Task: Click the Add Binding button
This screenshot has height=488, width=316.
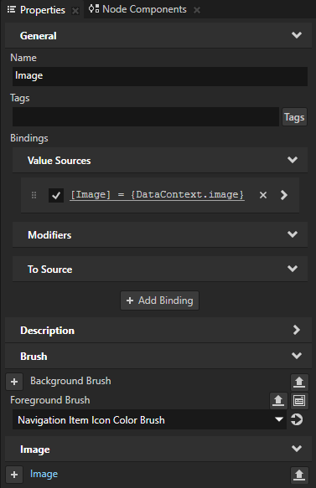Action: [159, 301]
